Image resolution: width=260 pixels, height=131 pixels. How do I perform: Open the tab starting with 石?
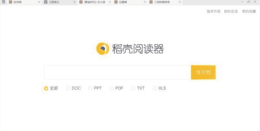[130, 2]
